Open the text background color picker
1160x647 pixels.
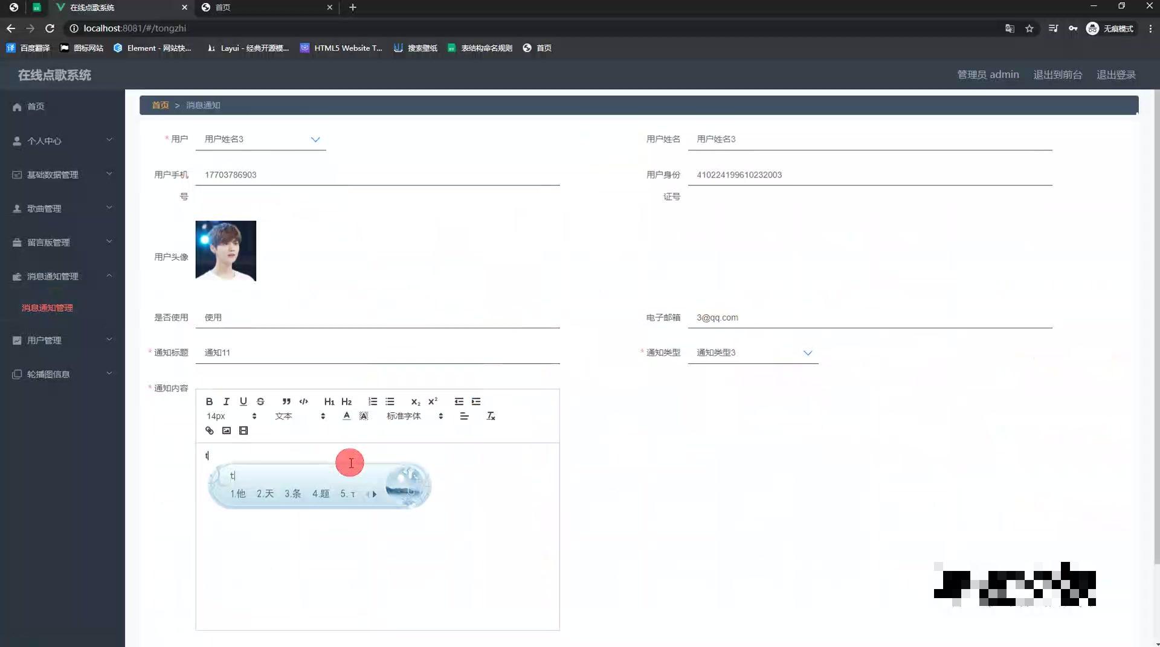364,416
